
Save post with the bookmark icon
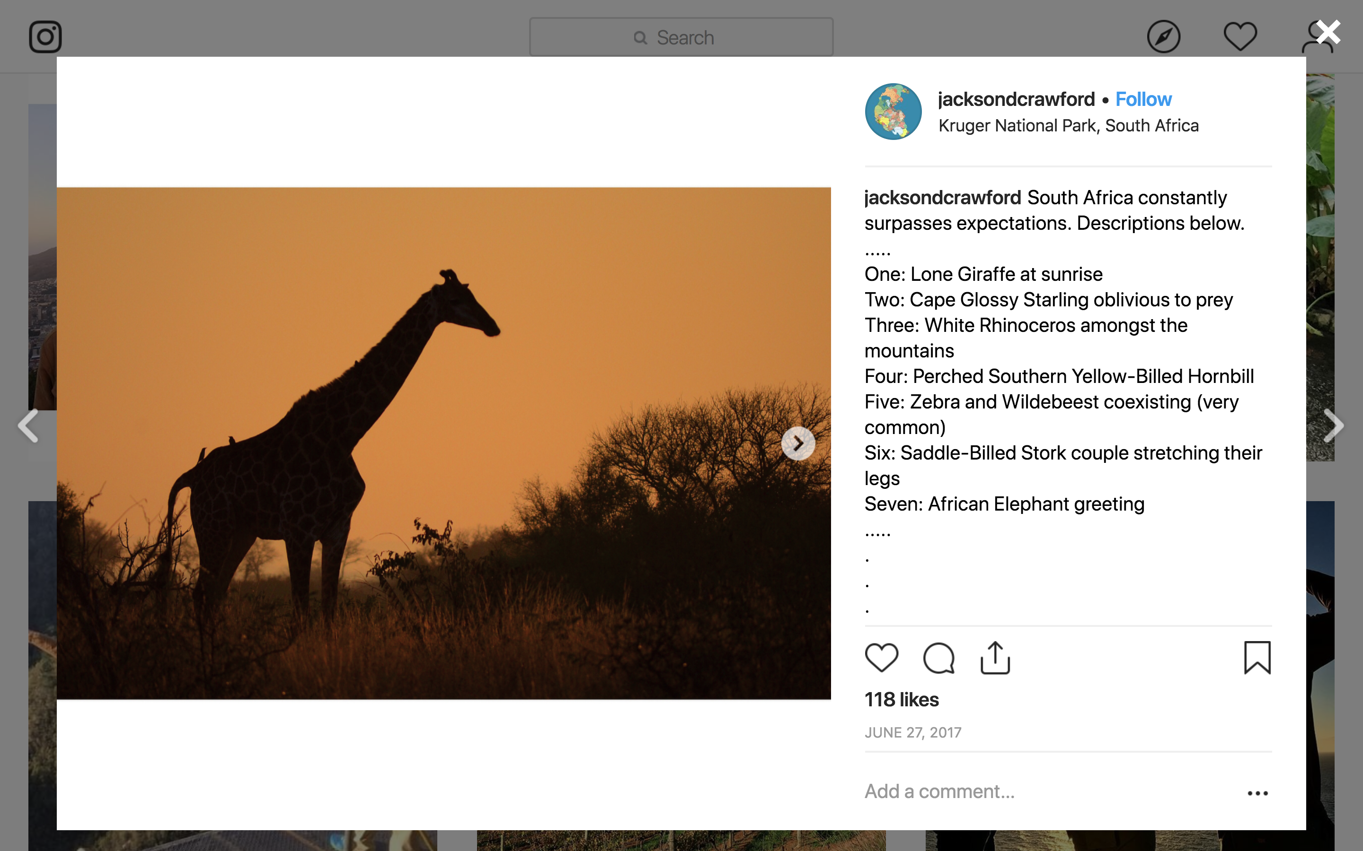(x=1257, y=657)
